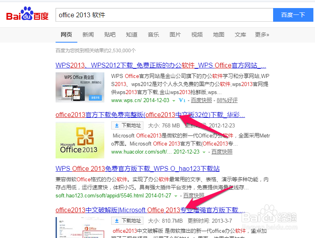Screen dimensions: 315x238
Task: Click the download arrow icon beside 810.7MB
Action: pos(117,221)
